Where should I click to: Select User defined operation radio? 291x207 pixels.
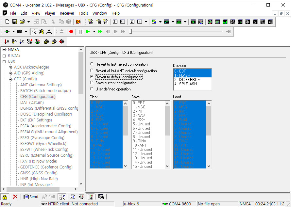tap(92, 89)
